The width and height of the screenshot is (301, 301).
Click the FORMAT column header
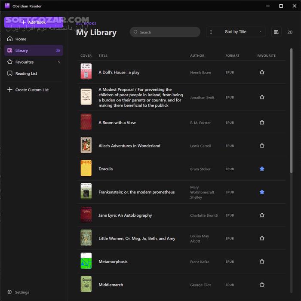tap(232, 55)
